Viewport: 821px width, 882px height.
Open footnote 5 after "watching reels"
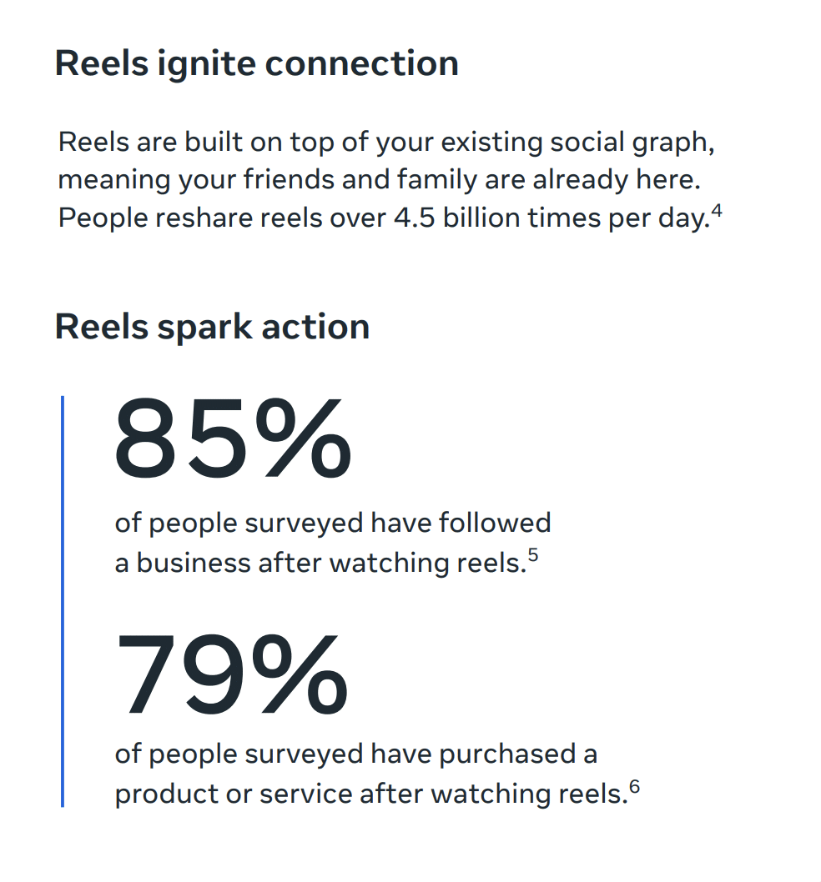(x=532, y=556)
